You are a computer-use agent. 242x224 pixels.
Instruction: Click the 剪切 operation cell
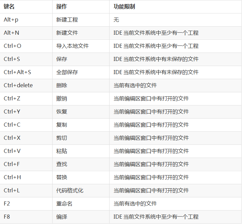(x=81, y=138)
